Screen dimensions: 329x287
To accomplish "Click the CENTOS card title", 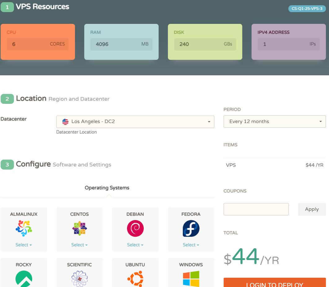I will coord(80,214).
